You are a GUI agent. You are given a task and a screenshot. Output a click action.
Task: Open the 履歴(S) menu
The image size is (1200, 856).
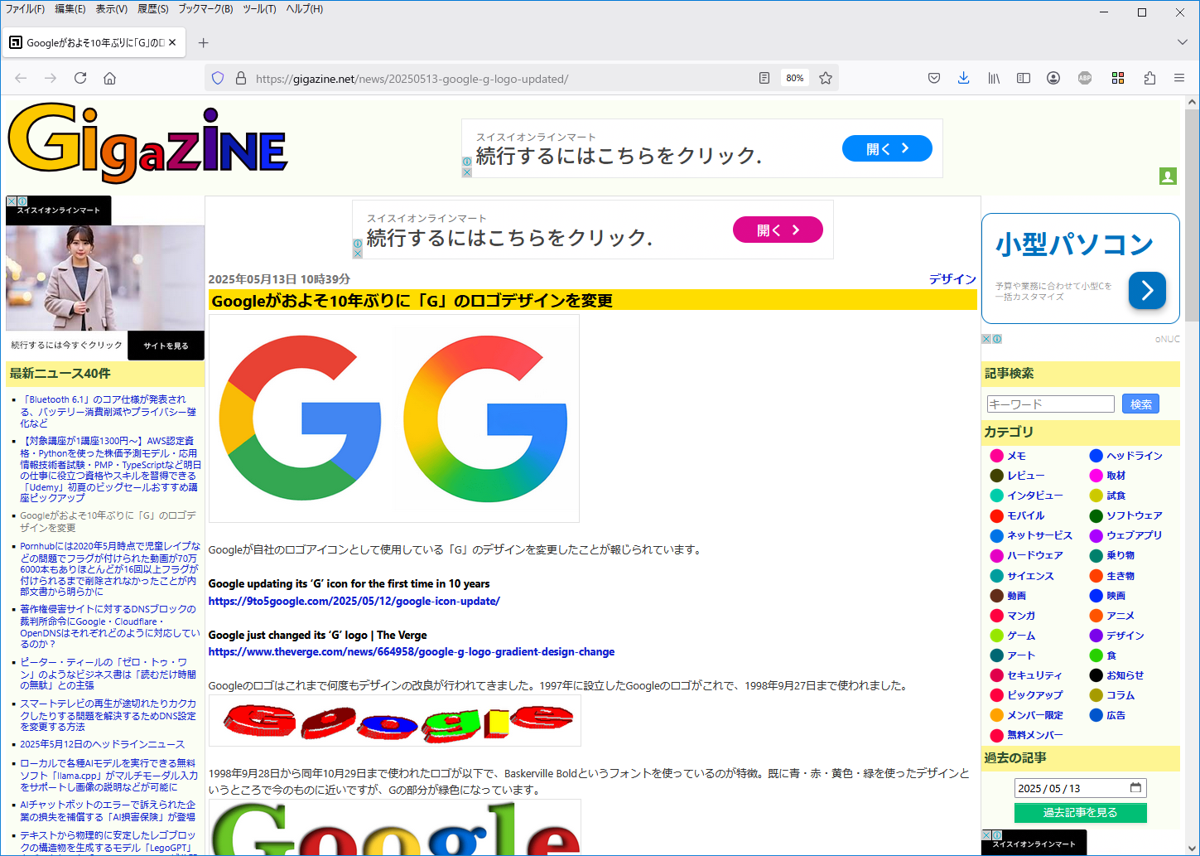(x=153, y=9)
